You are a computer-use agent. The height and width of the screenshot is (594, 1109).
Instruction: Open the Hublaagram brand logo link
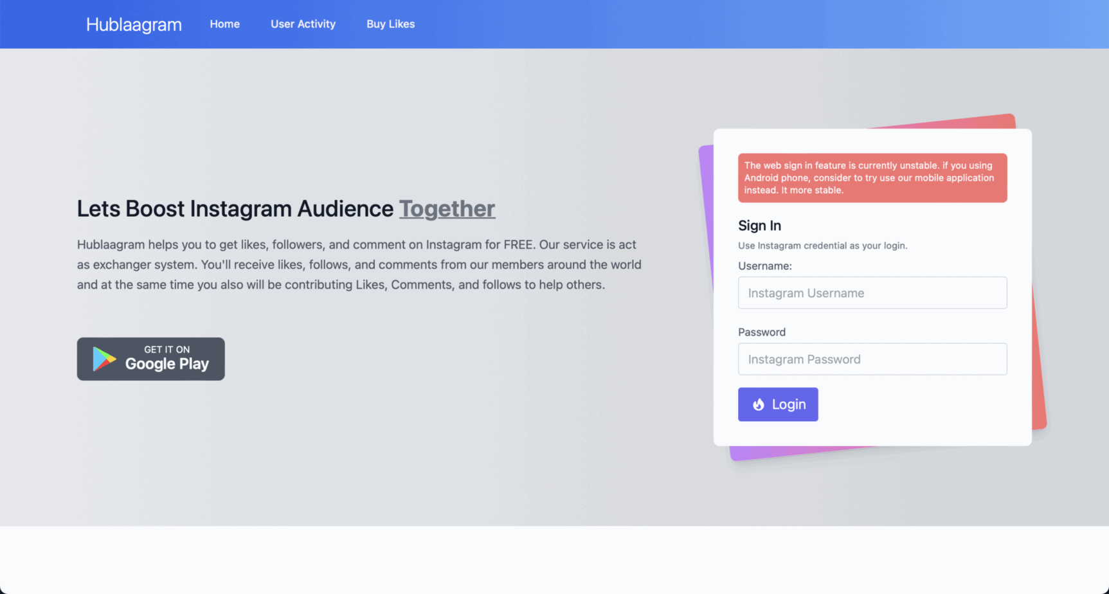click(134, 24)
